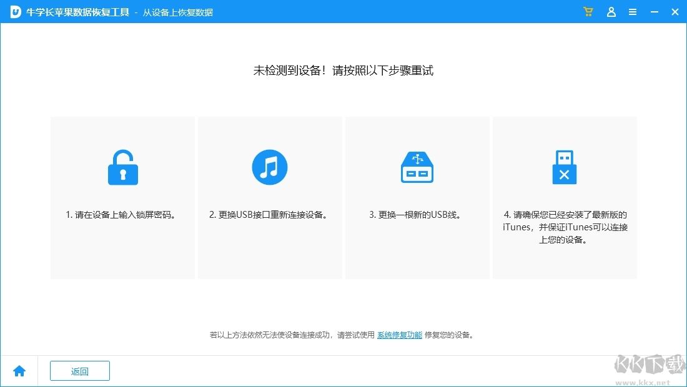Select the 从设备上恢复数据 mode label

(x=176, y=12)
